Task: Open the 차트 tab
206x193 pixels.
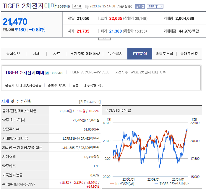Action: click(x=57, y=54)
